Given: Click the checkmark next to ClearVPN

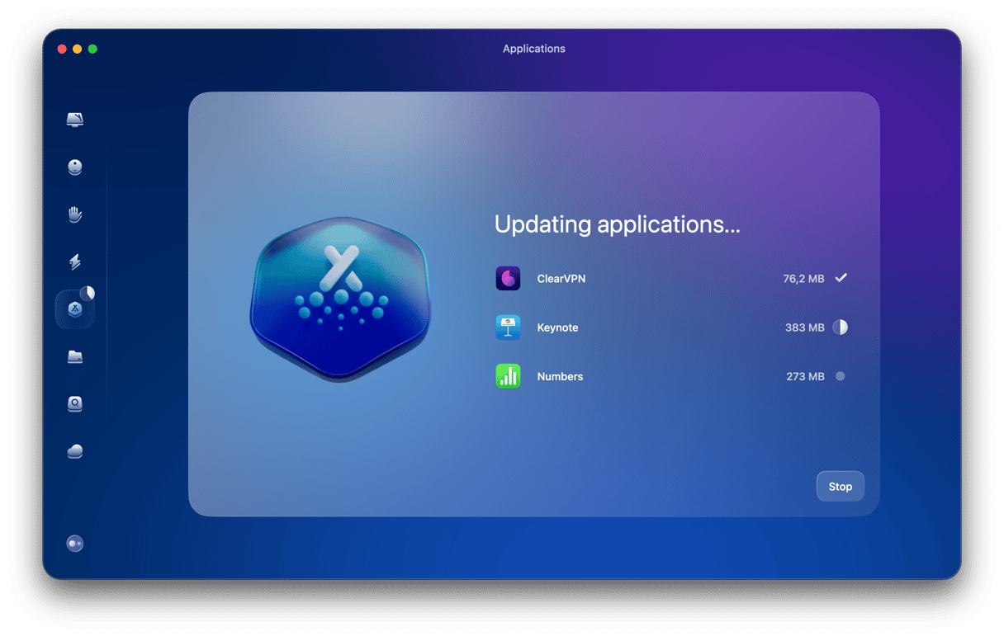Looking at the screenshot, I should (841, 278).
